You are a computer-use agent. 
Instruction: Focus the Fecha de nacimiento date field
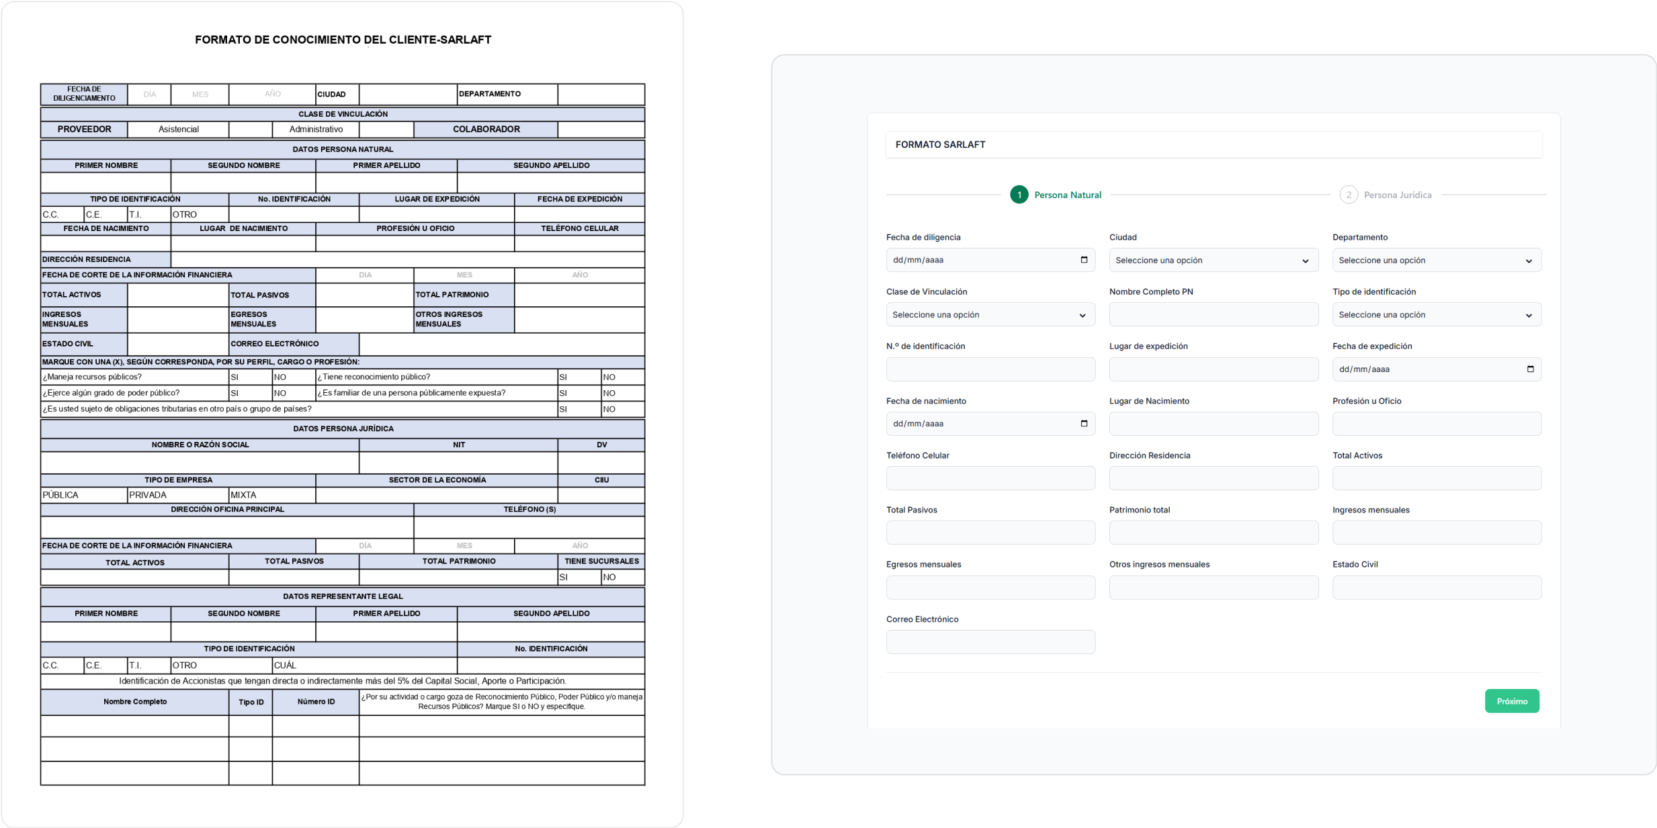pos(990,424)
